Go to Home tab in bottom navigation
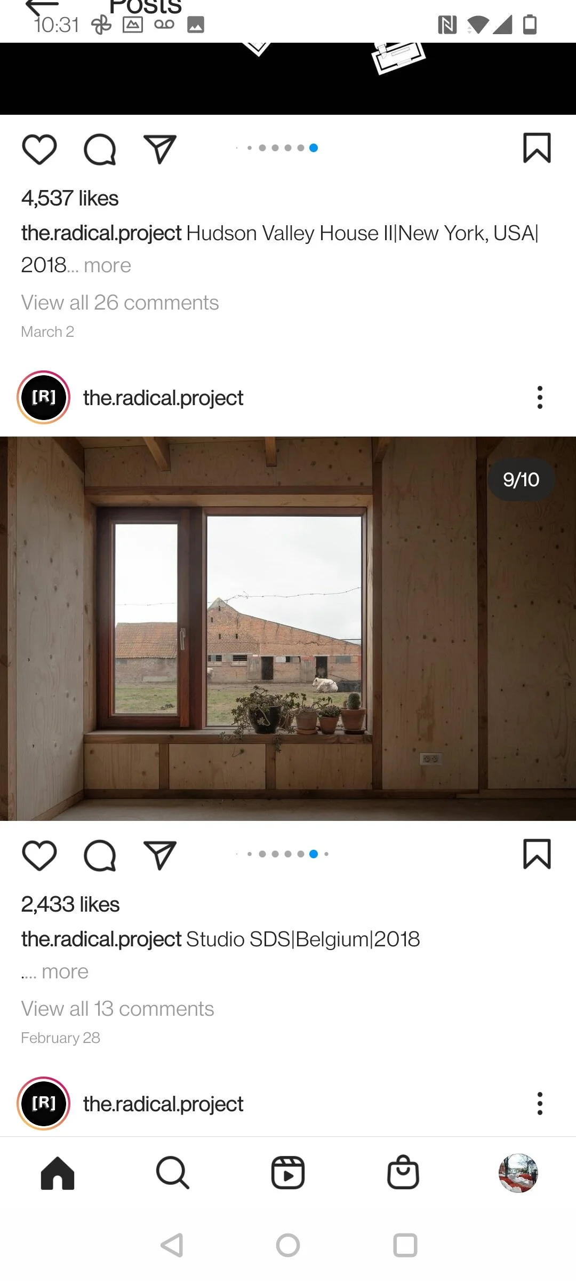 pyautogui.click(x=58, y=1173)
